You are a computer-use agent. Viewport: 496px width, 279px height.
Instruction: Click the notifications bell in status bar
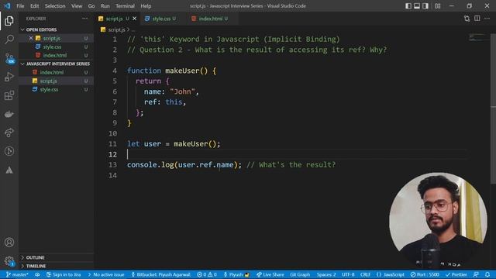point(487,274)
